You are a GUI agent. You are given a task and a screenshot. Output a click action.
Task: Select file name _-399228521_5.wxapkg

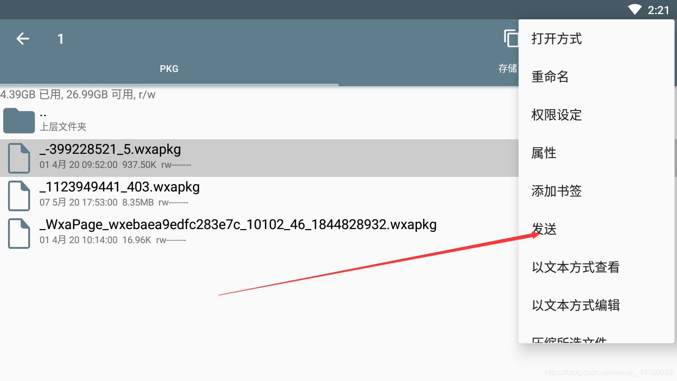[110, 150]
